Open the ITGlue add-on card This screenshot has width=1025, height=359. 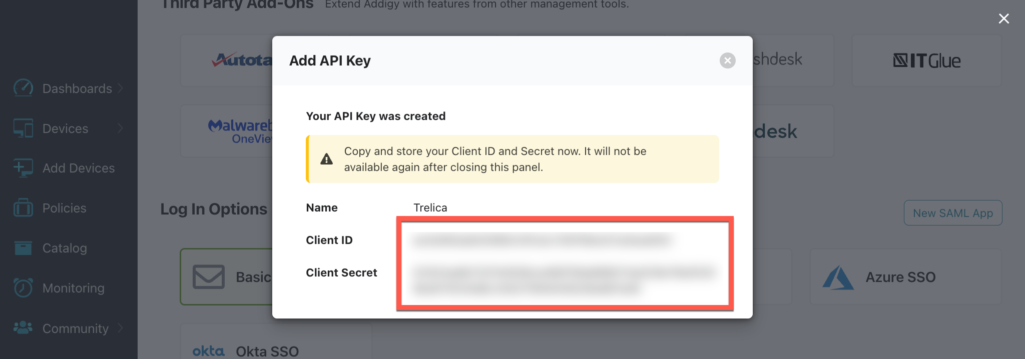927,60
